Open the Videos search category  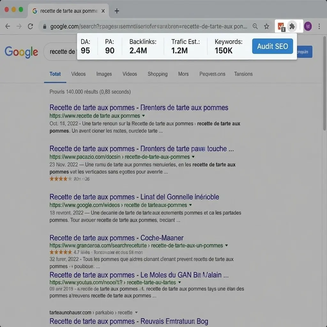[78, 74]
